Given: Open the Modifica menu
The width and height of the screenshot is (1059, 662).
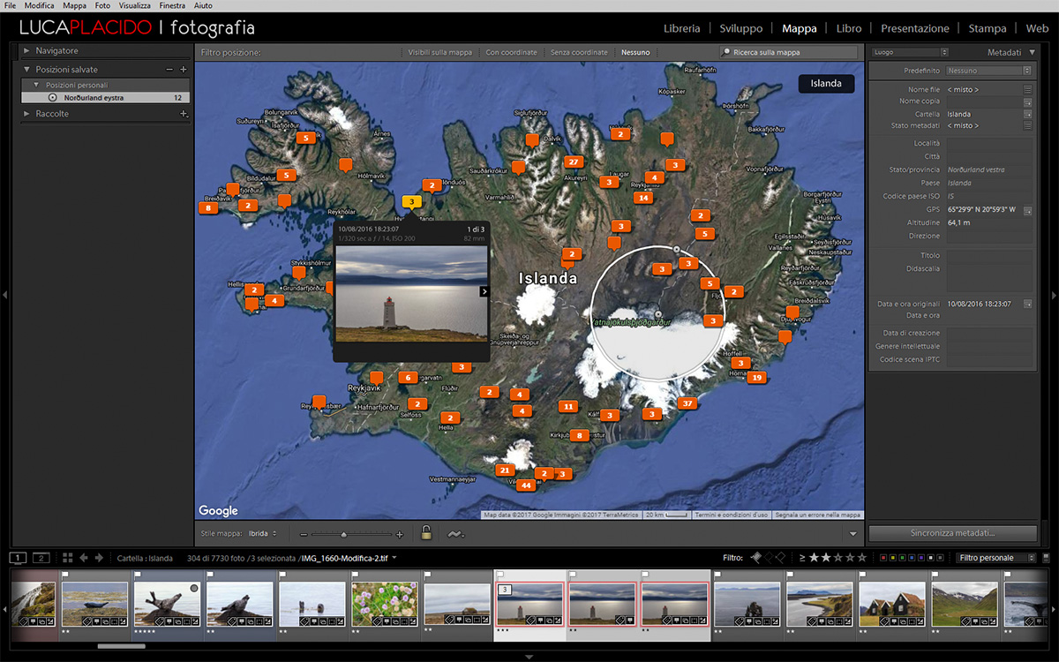Looking at the screenshot, I should click(x=40, y=5).
